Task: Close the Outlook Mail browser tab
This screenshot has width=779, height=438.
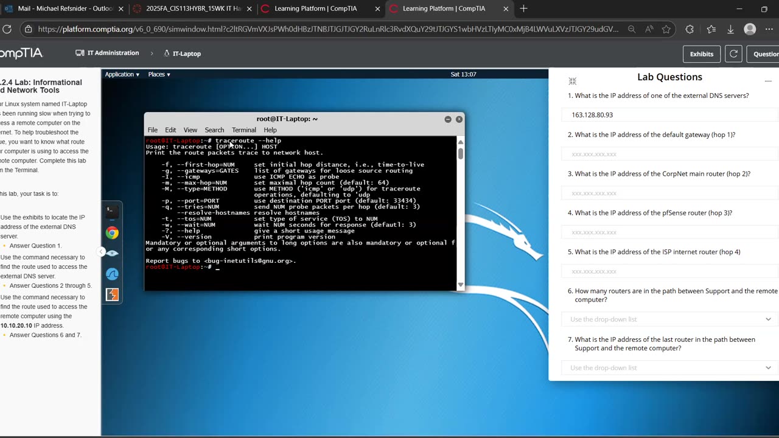Action: [121, 9]
